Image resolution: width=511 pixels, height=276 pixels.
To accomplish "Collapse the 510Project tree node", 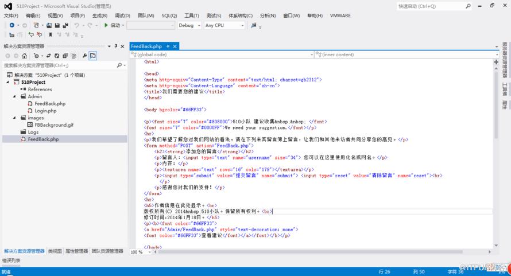I will coord(8,82).
